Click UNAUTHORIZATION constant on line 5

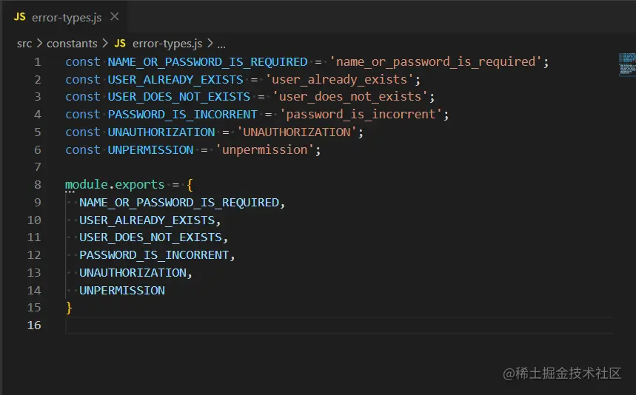pos(161,132)
